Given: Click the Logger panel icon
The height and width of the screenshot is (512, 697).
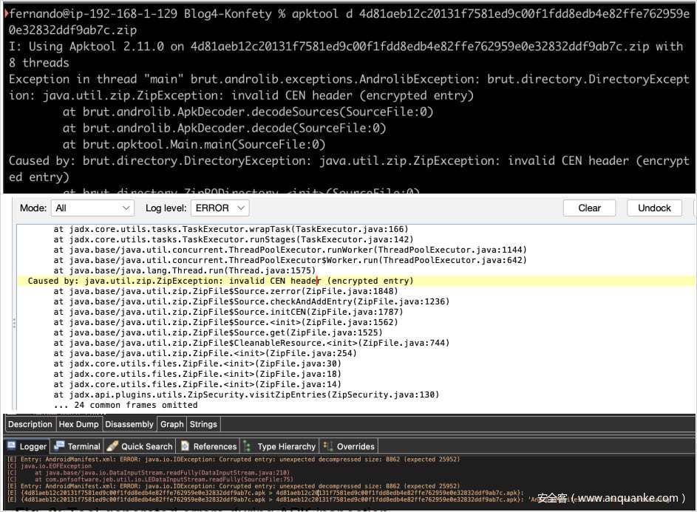Looking at the screenshot, I should (x=12, y=446).
